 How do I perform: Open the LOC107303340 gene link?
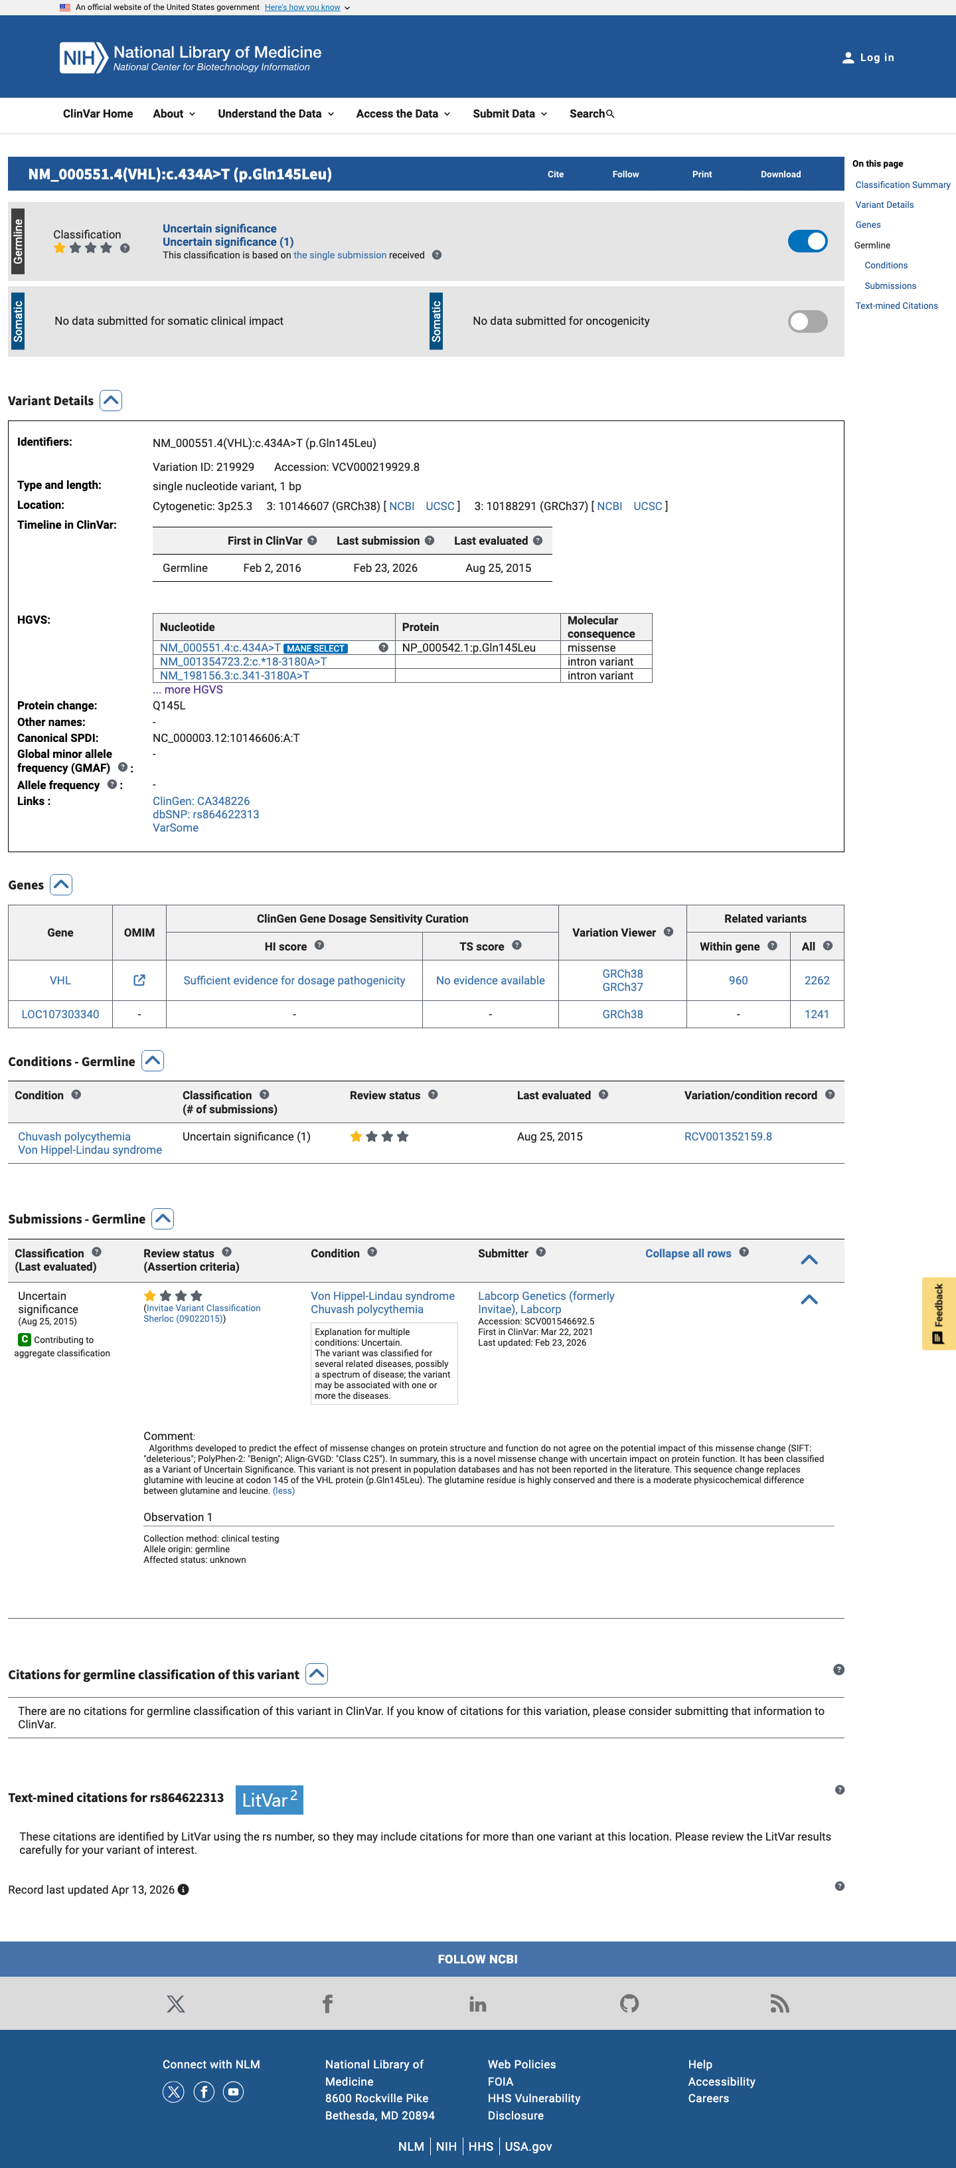pyautogui.click(x=60, y=1014)
